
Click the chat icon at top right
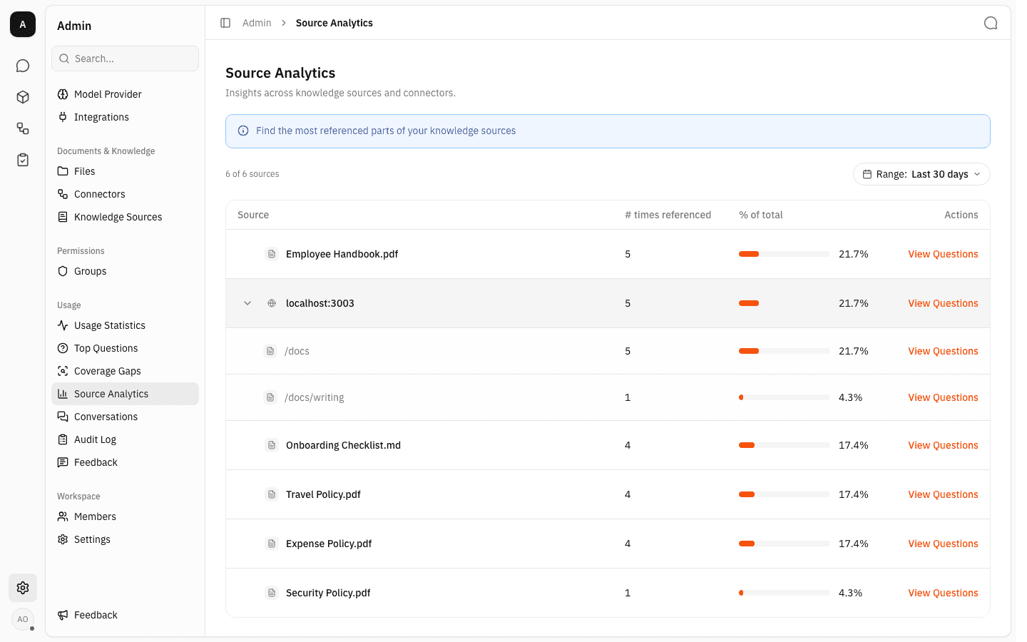[991, 23]
